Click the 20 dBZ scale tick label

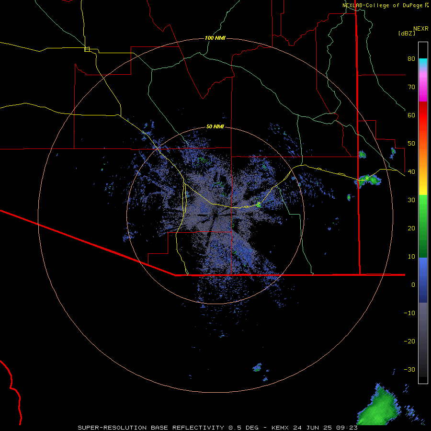411,228
